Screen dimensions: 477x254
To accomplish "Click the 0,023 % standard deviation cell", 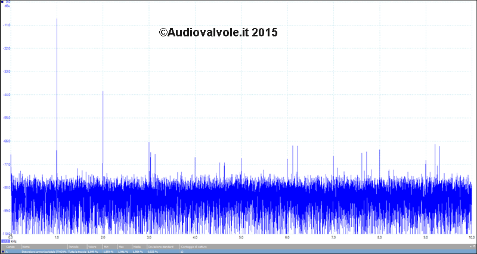I will click(153, 252).
